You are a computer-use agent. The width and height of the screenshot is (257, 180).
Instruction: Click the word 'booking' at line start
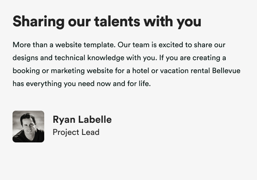[x=26, y=71]
